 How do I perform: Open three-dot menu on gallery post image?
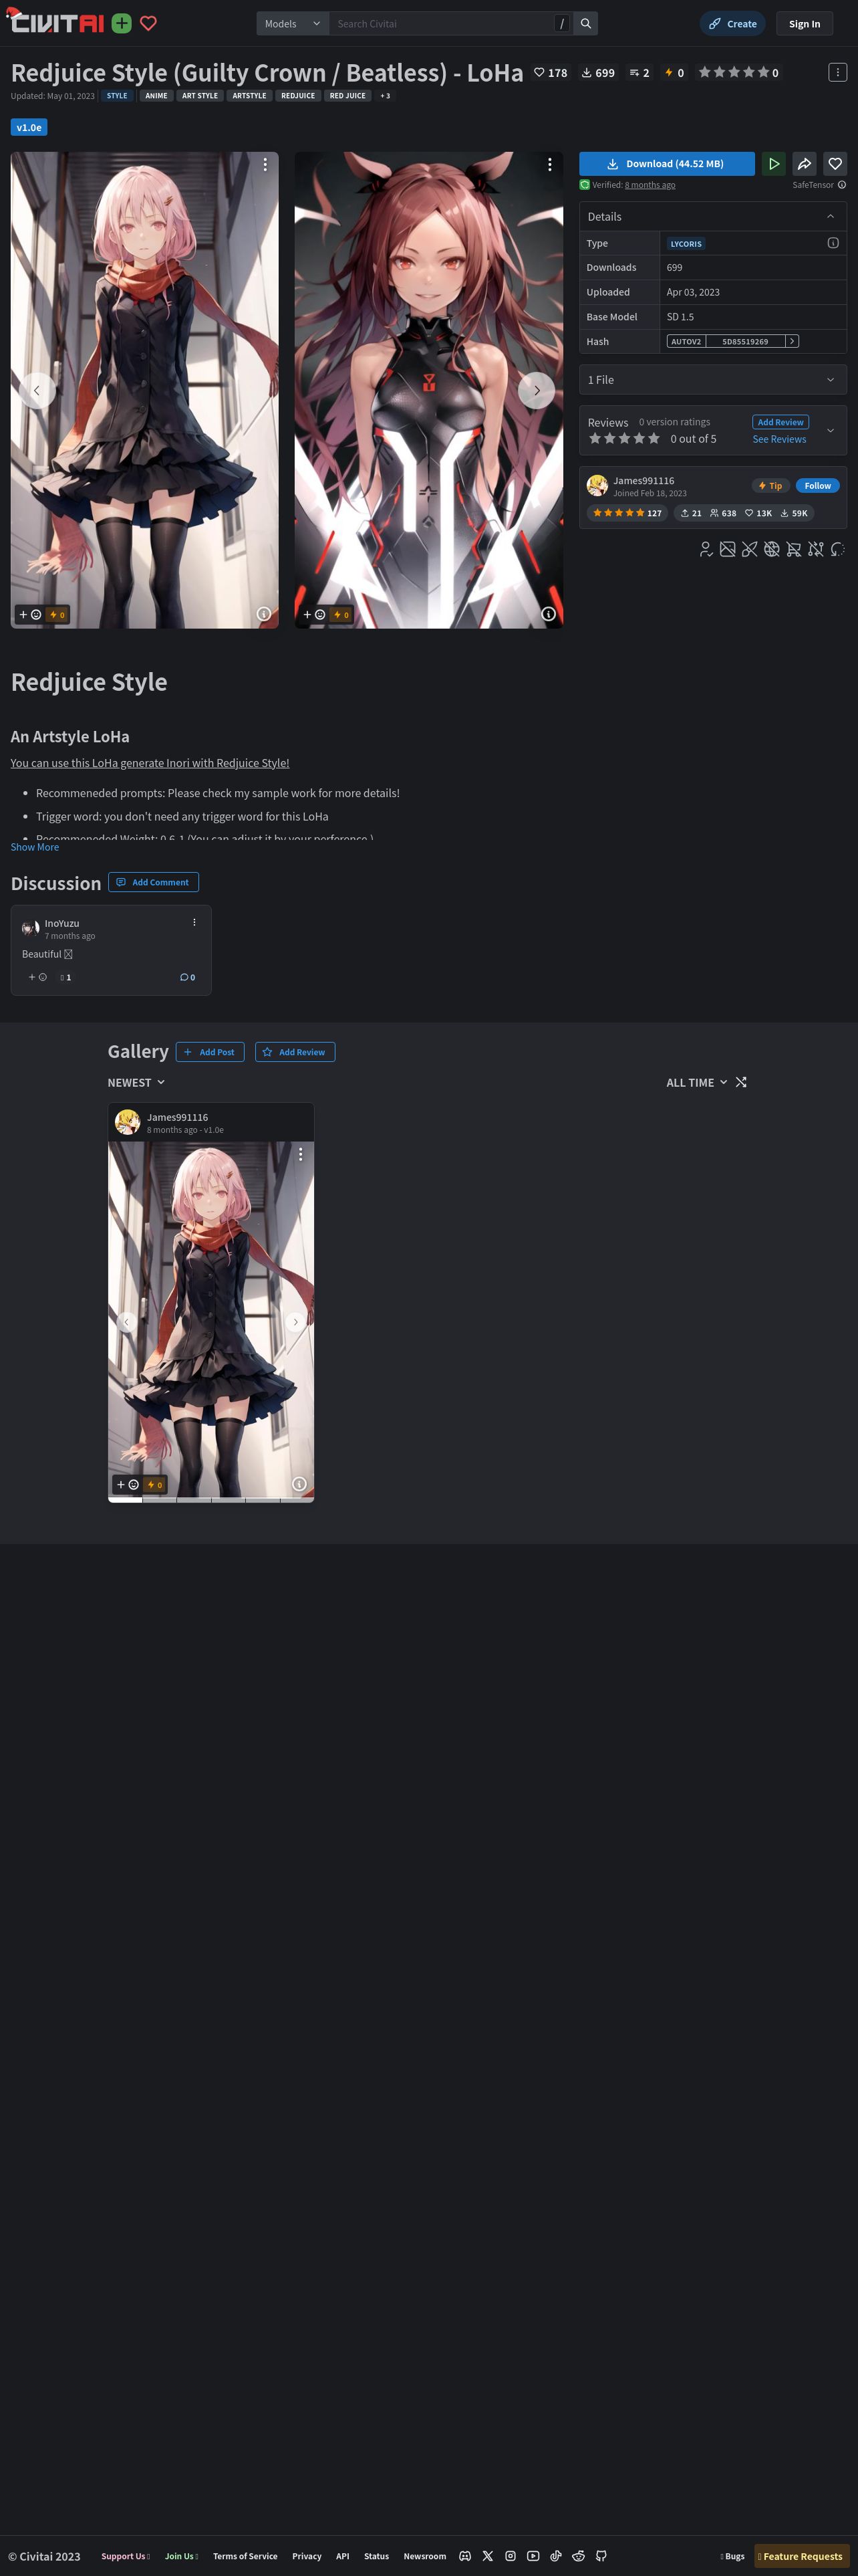click(301, 1154)
